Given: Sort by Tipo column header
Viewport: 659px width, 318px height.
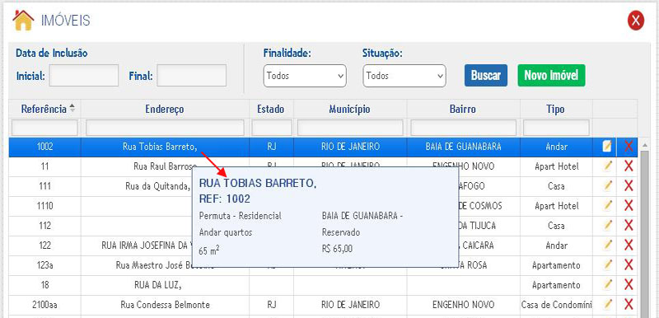Looking at the screenshot, I should point(555,110).
